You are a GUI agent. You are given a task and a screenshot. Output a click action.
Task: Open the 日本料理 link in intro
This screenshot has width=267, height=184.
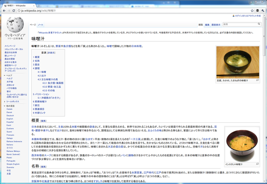pyautogui.click(x=136, y=46)
